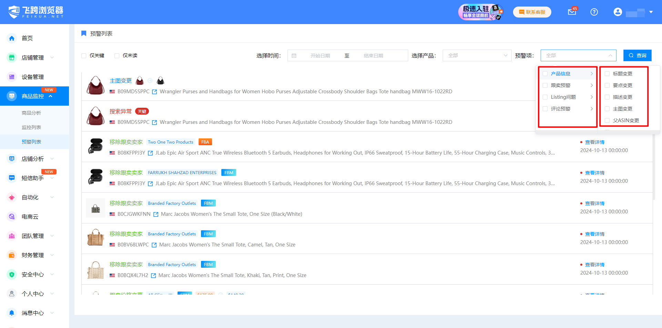Open the mail inbox envelope icon
The width and height of the screenshot is (662, 328).
[572, 12]
